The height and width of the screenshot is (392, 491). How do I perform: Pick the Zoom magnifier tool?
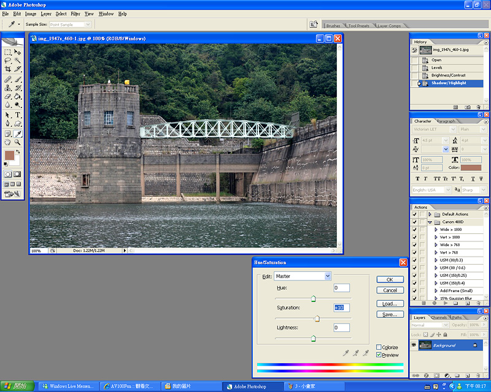(18, 142)
